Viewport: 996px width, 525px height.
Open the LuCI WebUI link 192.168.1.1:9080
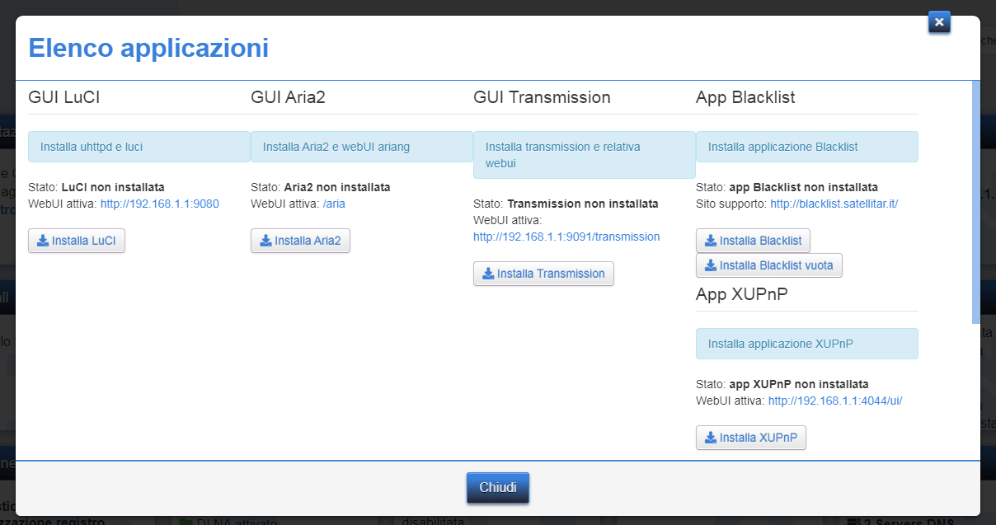point(159,203)
